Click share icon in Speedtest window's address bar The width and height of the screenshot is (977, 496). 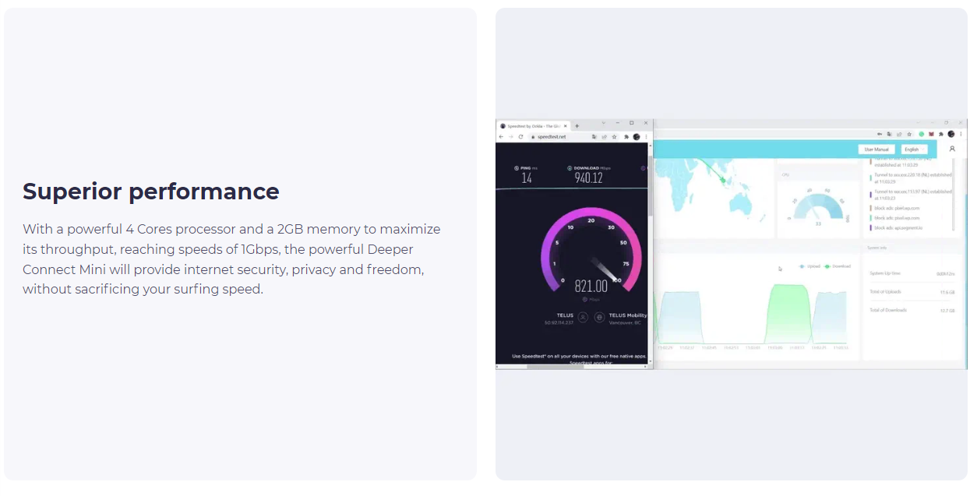(x=605, y=136)
